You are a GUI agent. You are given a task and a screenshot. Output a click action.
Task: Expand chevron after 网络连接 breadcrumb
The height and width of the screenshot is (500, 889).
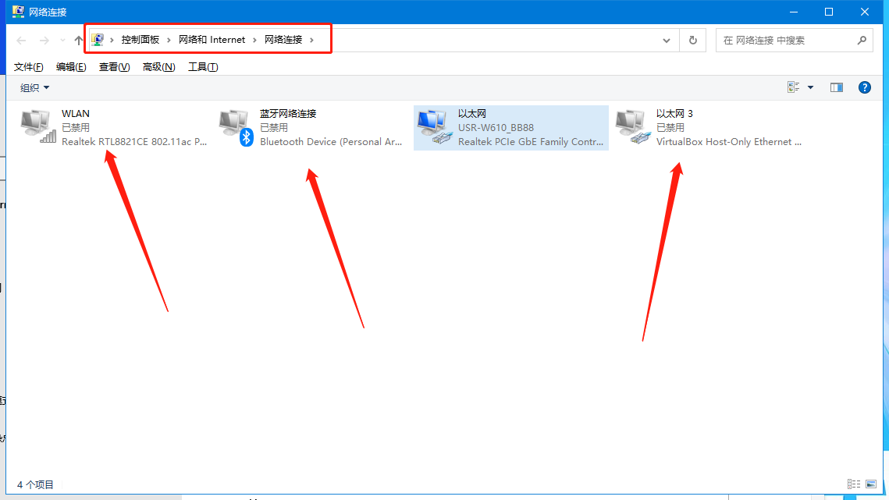coord(312,40)
